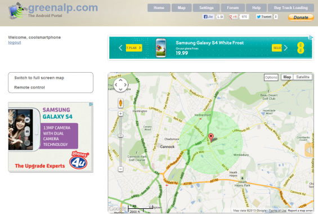Zoom in with the map plus button
The height and width of the screenshot is (214, 318).
[x=120, y=114]
